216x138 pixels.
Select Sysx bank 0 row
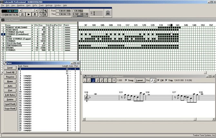click(x=49, y=69)
